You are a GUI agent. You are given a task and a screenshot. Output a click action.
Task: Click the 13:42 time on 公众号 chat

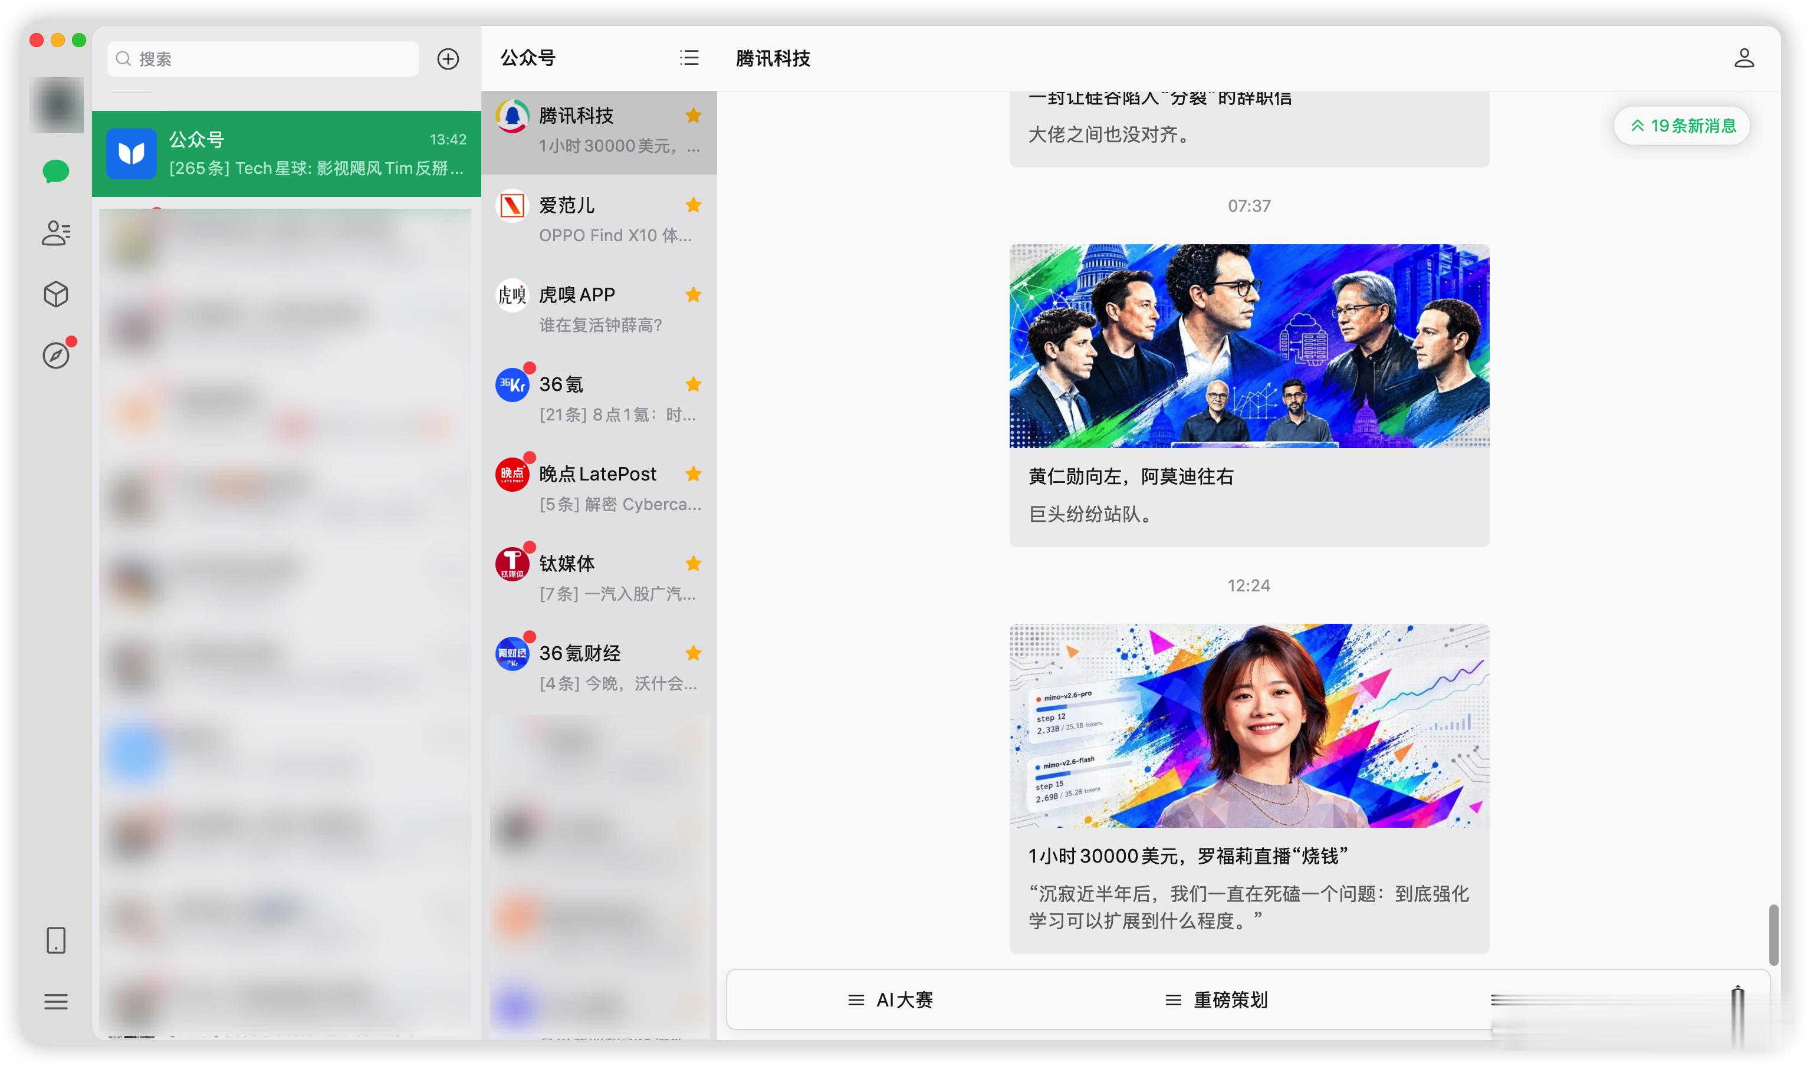(448, 139)
